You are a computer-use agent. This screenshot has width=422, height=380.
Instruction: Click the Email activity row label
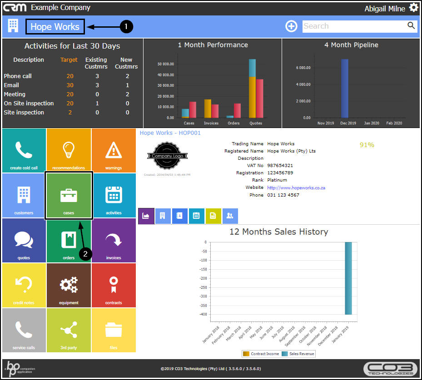(11, 85)
